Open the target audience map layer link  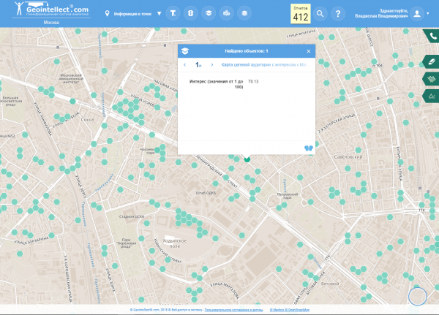pos(264,64)
